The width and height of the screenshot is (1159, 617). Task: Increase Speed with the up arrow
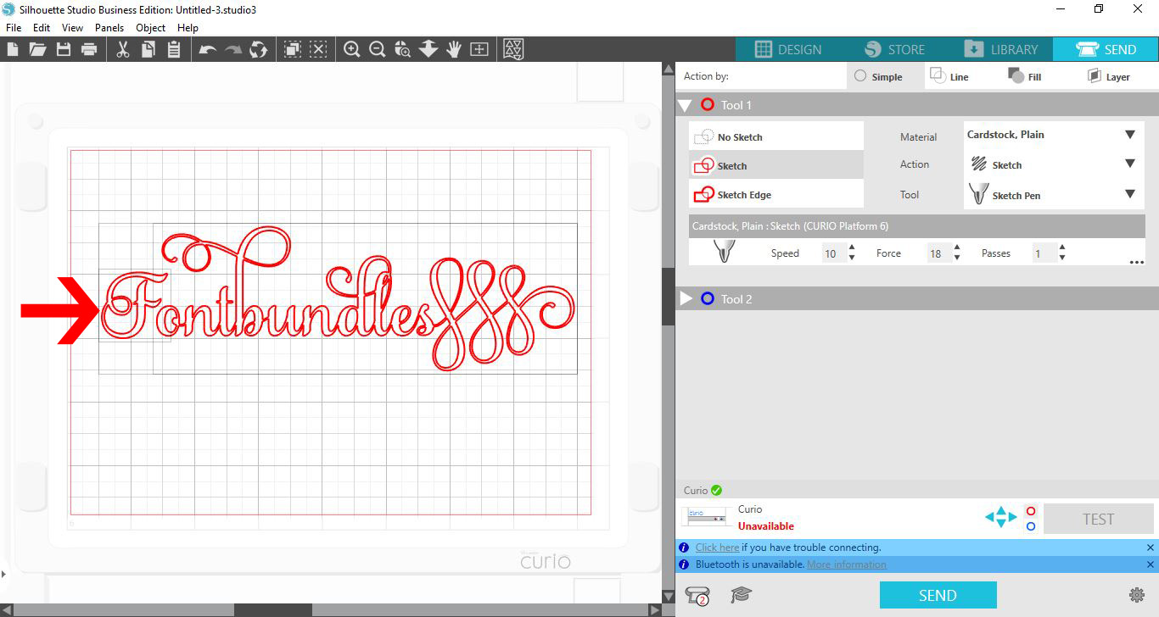[x=852, y=247]
